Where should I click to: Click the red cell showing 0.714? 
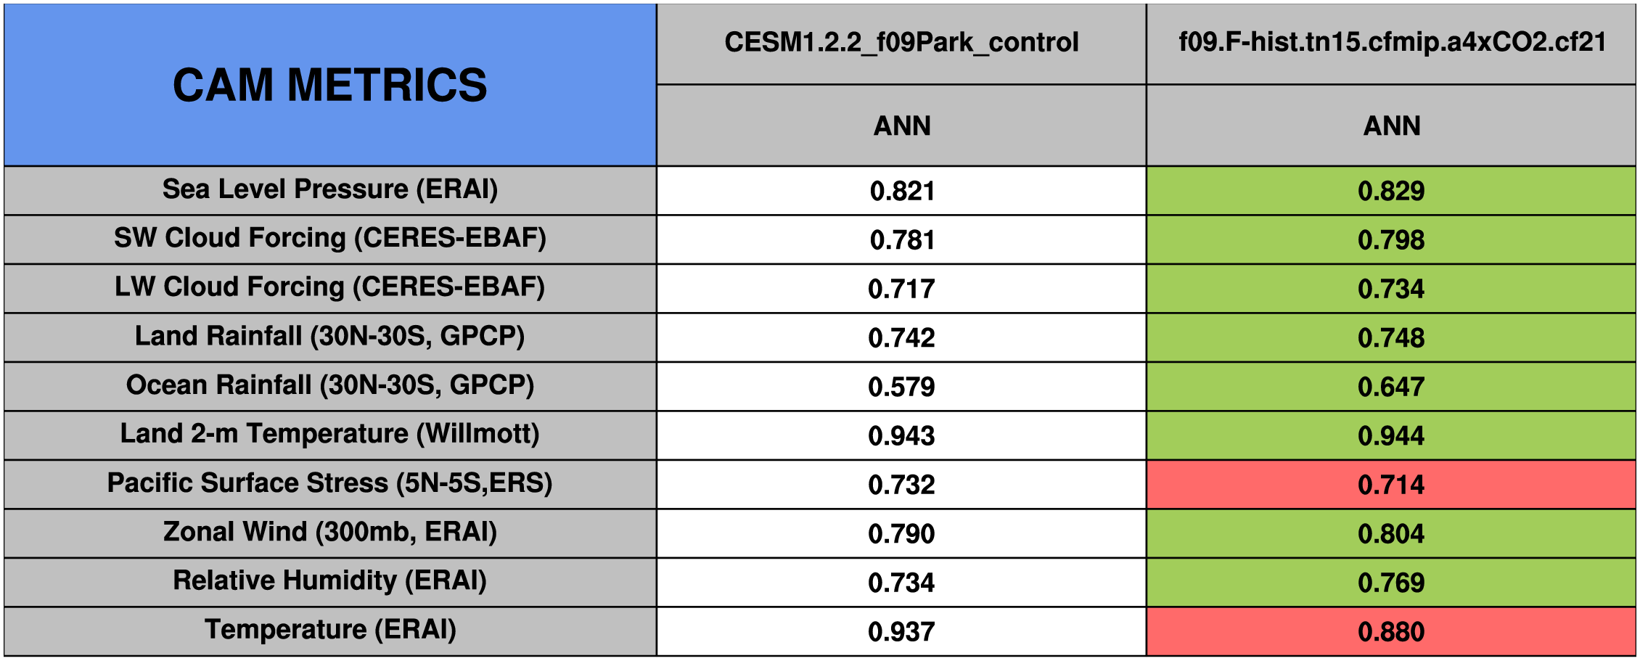[1391, 485]
